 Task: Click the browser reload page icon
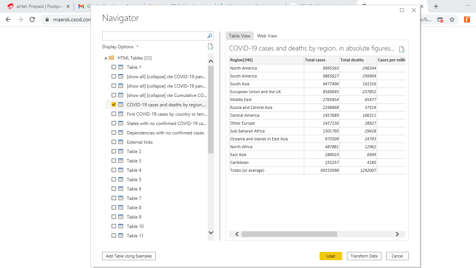click(x=32, y=19)
